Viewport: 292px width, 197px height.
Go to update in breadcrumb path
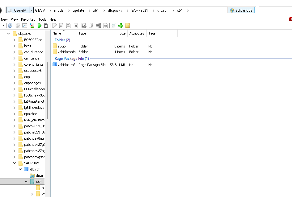click(x=78, y=10)
